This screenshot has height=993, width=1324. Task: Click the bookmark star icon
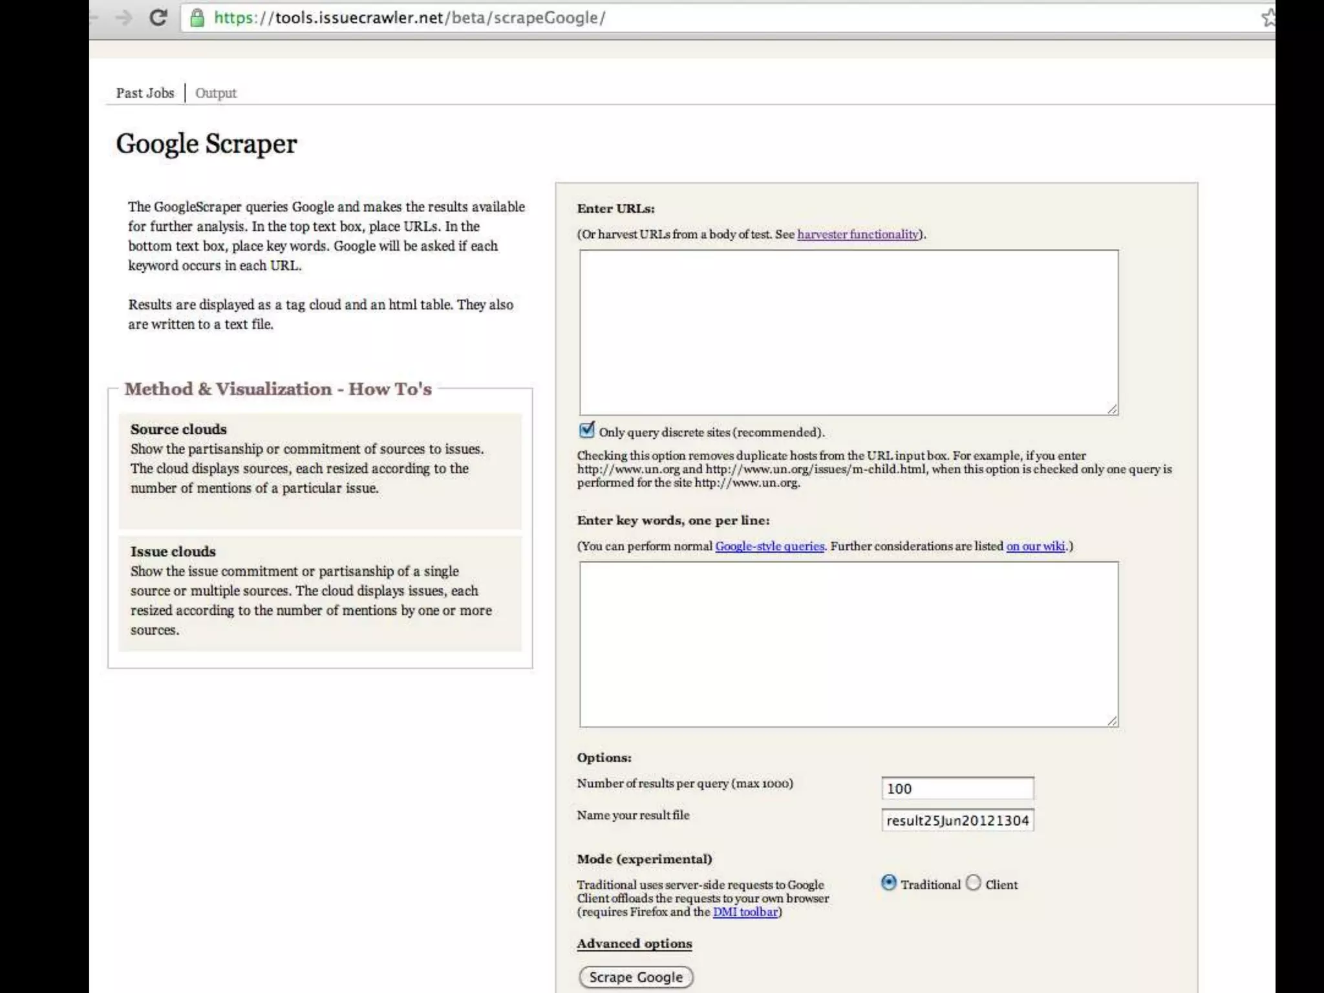(1268, 18)
